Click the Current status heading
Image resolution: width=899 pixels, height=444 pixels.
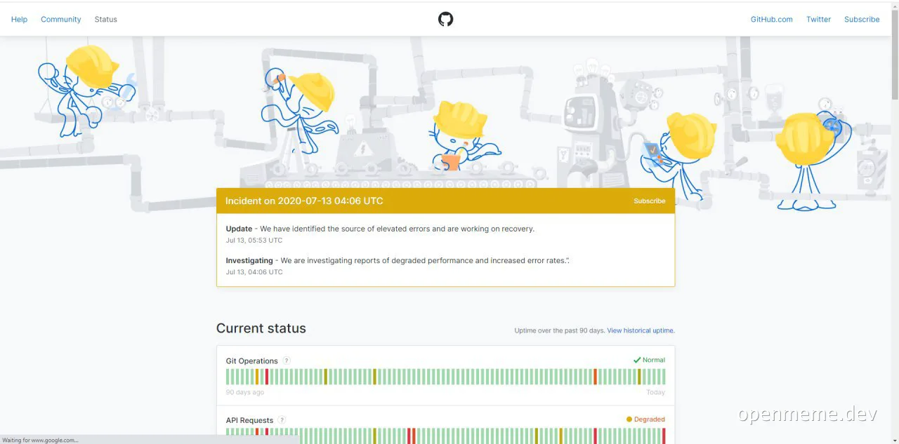point(261,328)
